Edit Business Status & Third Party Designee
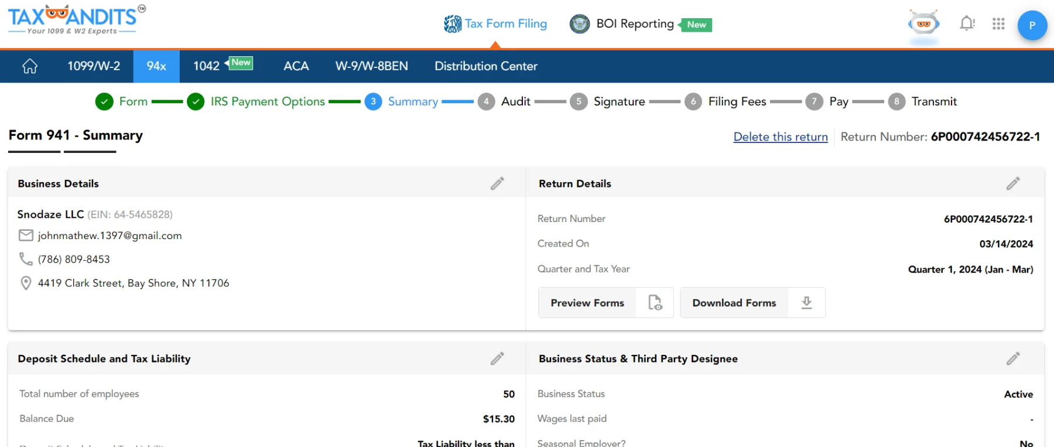 coord(1013,359)
